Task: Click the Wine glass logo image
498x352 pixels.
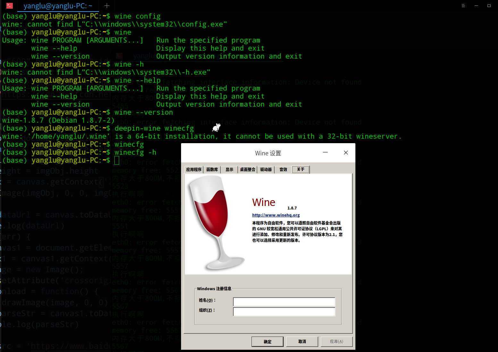Action: pyautogui.click(x=216, y=223)
